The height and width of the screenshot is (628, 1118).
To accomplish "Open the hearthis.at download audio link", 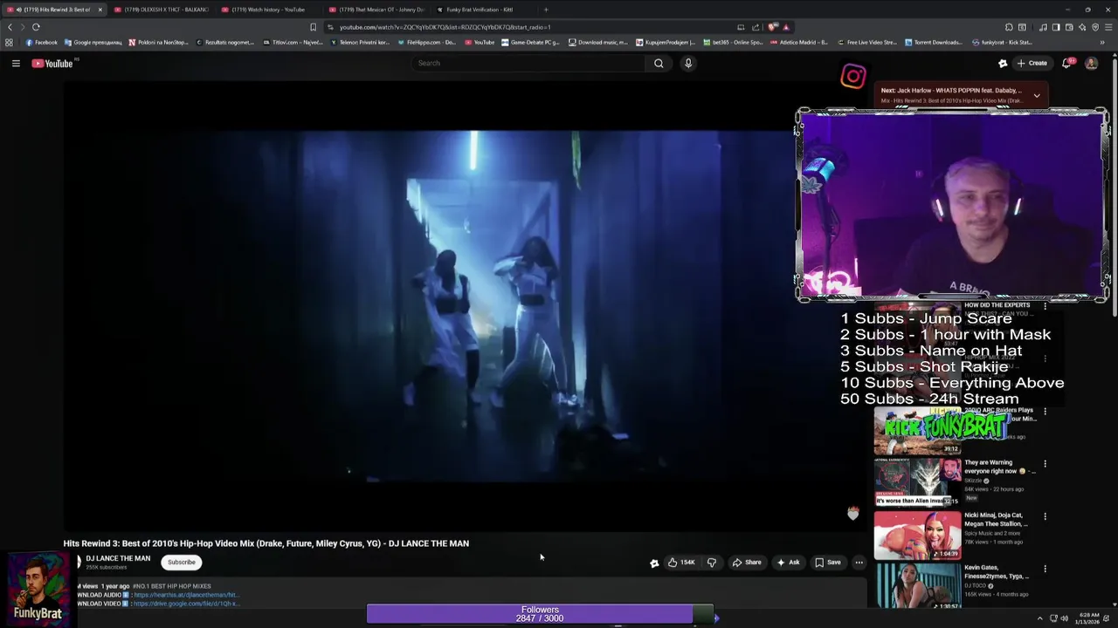I will coord(185,595).
